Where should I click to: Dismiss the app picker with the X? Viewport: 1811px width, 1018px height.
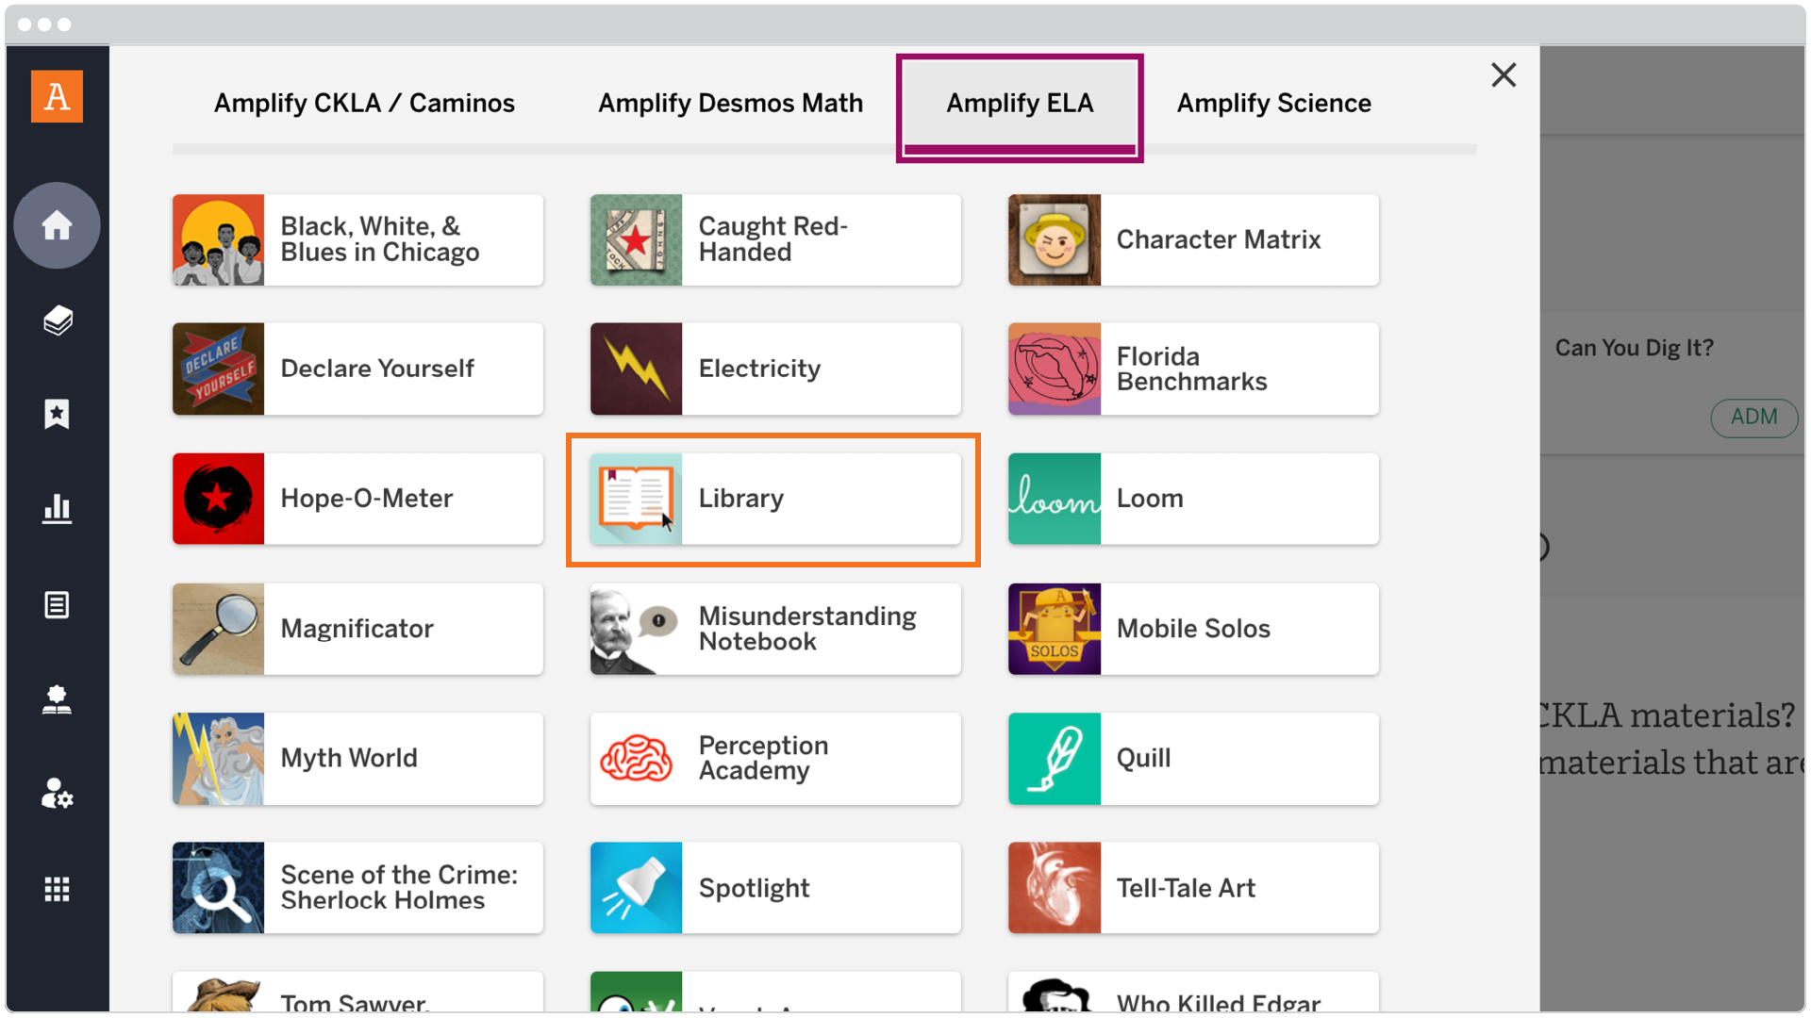point(1504,74)
